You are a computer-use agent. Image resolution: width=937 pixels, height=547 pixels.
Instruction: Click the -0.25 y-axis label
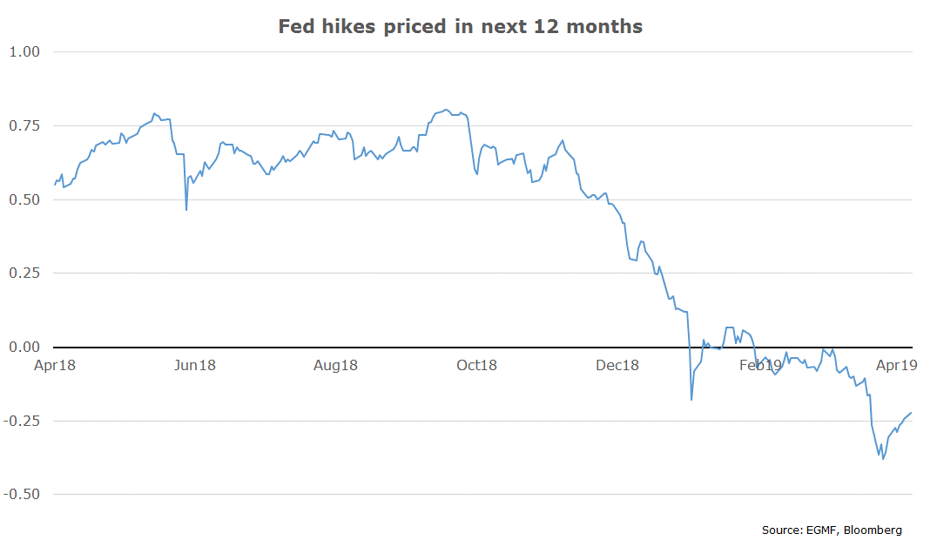[22, 421]
